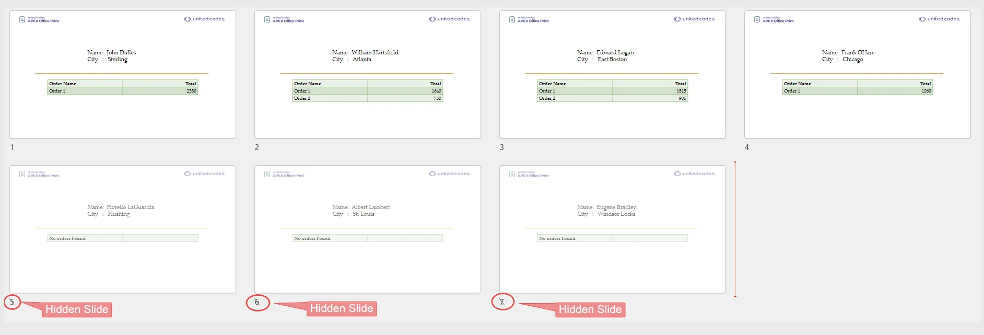
Task: Click the text 'City : Flushing'
Action: (x=108, y=214)
